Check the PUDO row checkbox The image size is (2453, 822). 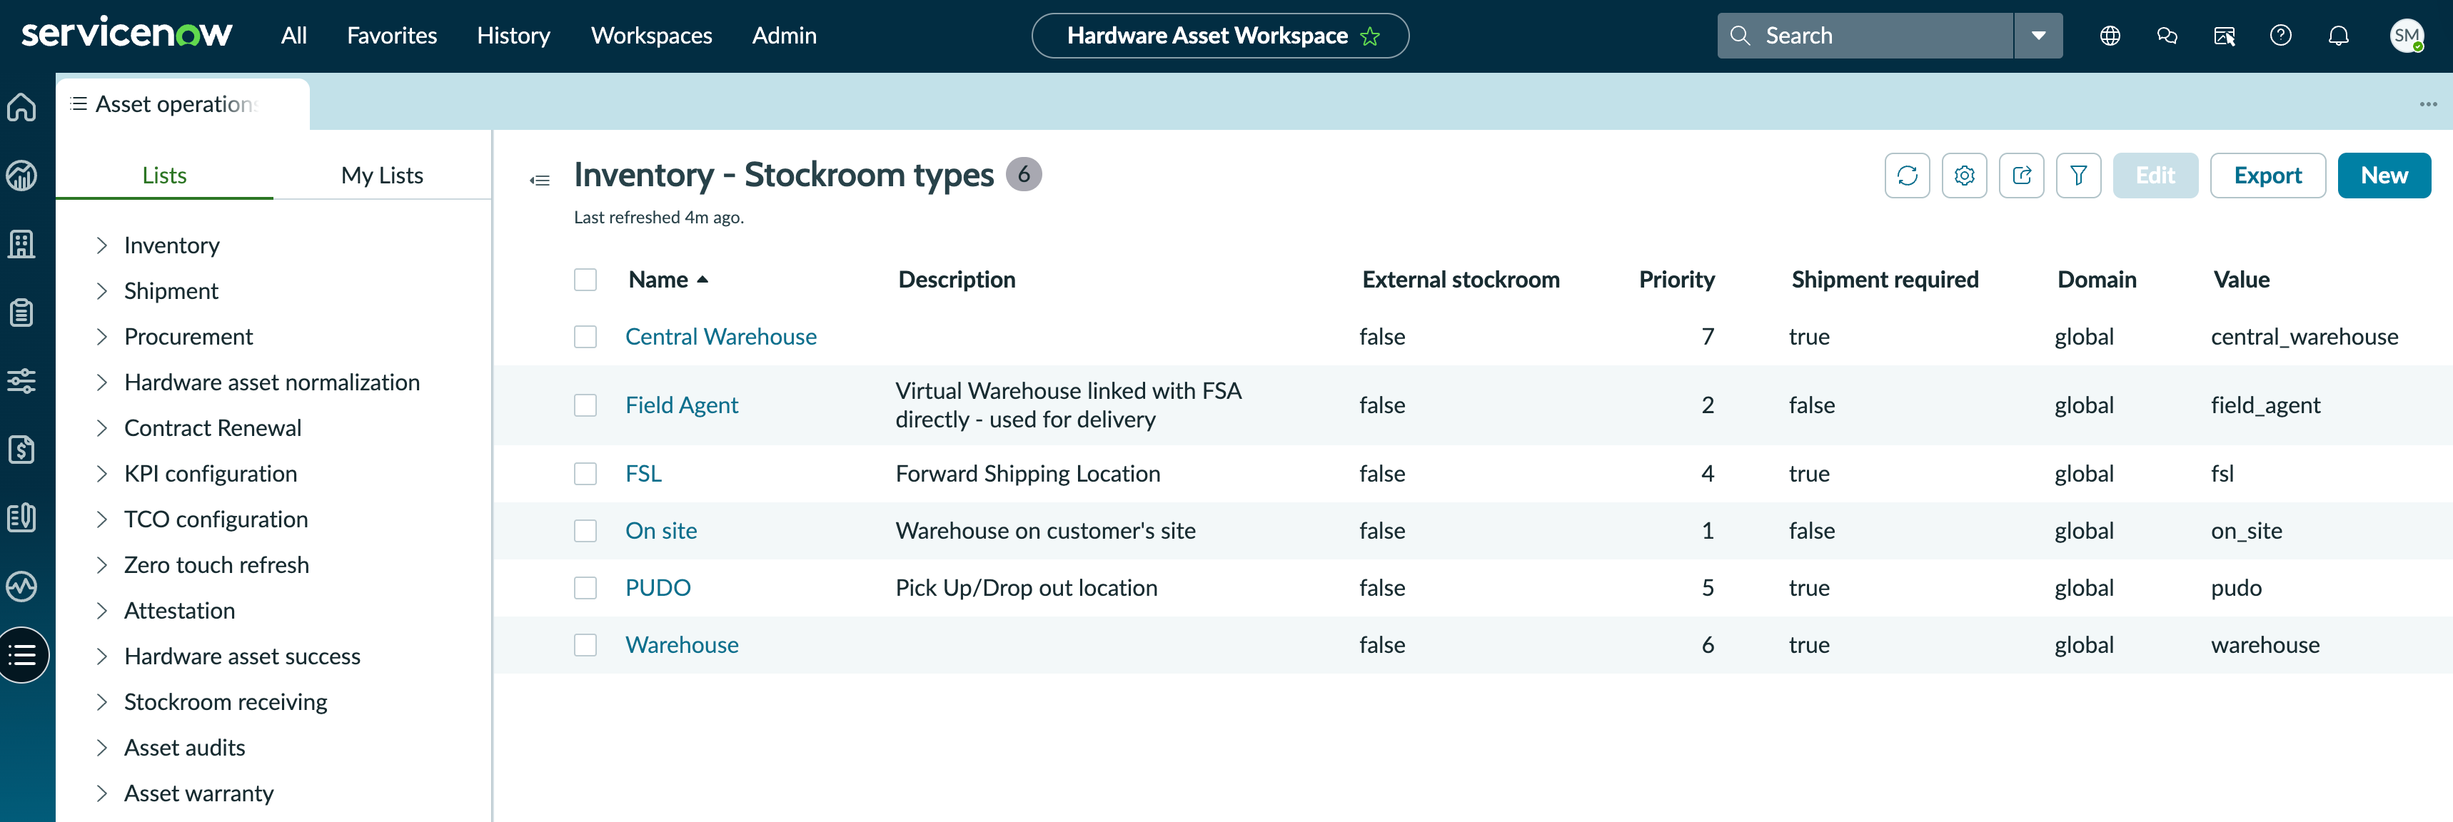585,588
